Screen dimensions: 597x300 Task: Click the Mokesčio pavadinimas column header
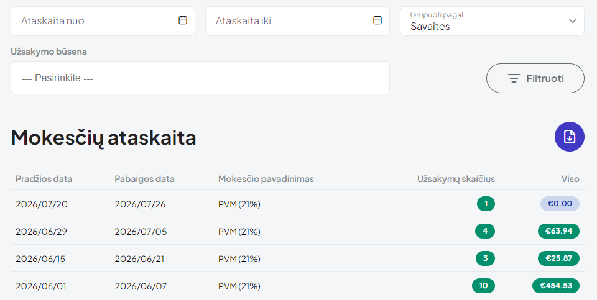[266, 179]
